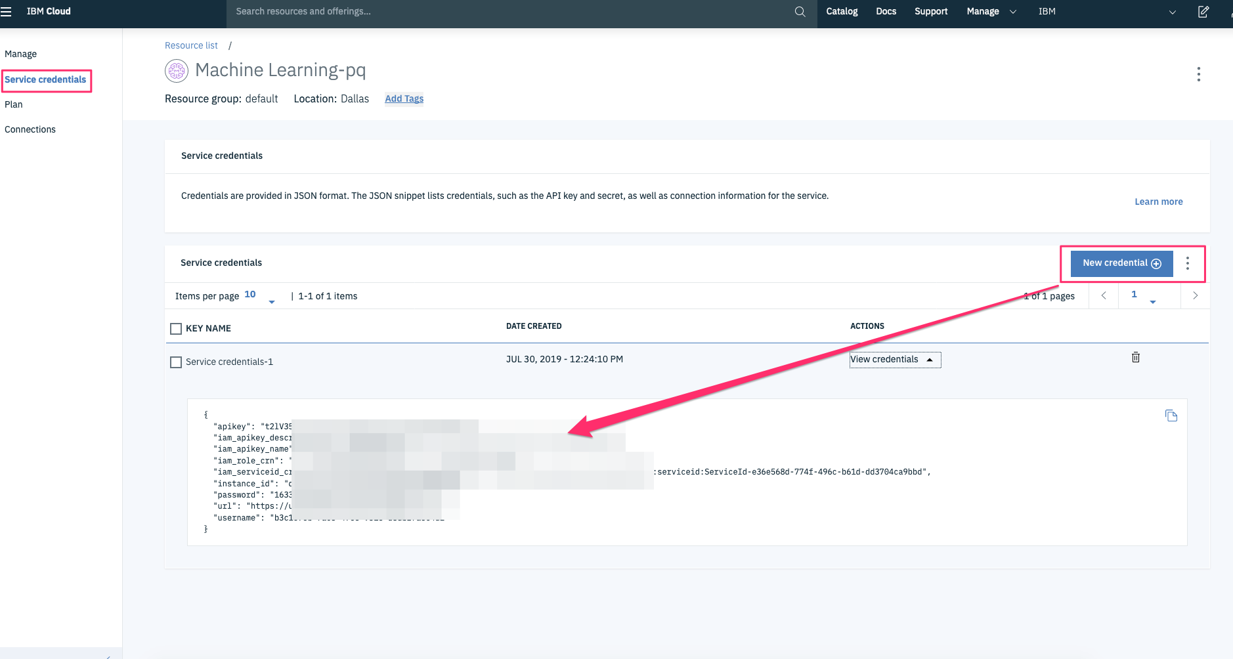Viewport: 1233px width, 659px height.
Task: Expand the Manage dropdown in top bar
Action: [x=991, y=11]
